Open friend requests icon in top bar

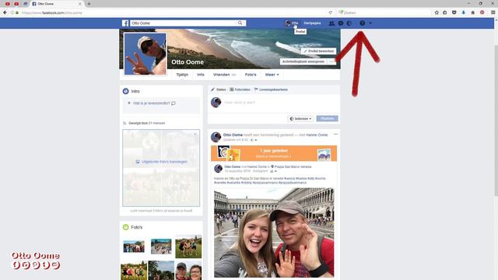pos(331,23)
